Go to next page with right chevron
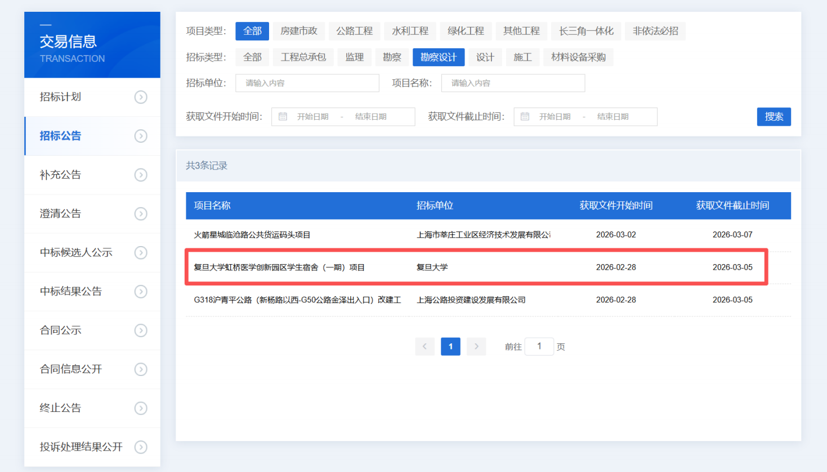 [476, 346]
